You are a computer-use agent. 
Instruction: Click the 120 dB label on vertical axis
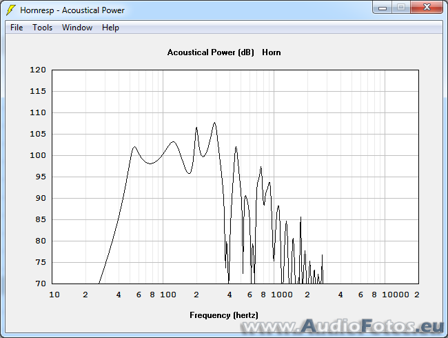tap(38, 70)
